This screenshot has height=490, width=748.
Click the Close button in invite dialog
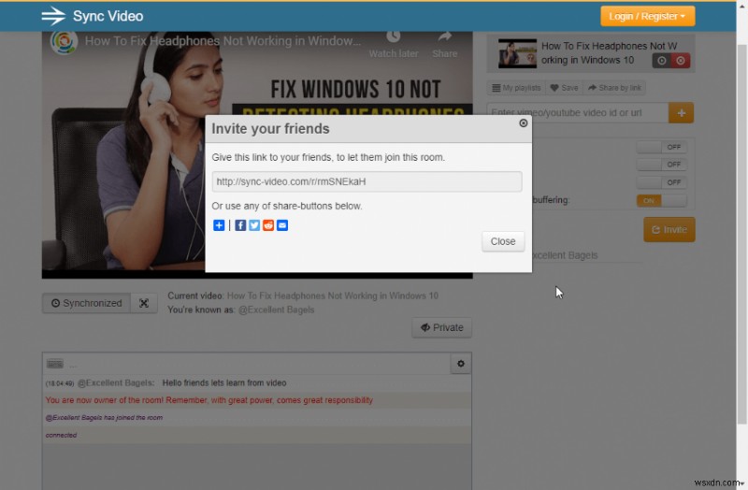click(x=503, y=241)
